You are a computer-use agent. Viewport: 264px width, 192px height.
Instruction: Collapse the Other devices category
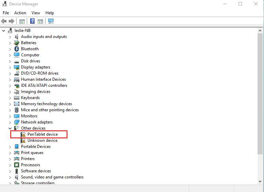tap(10, 128)
